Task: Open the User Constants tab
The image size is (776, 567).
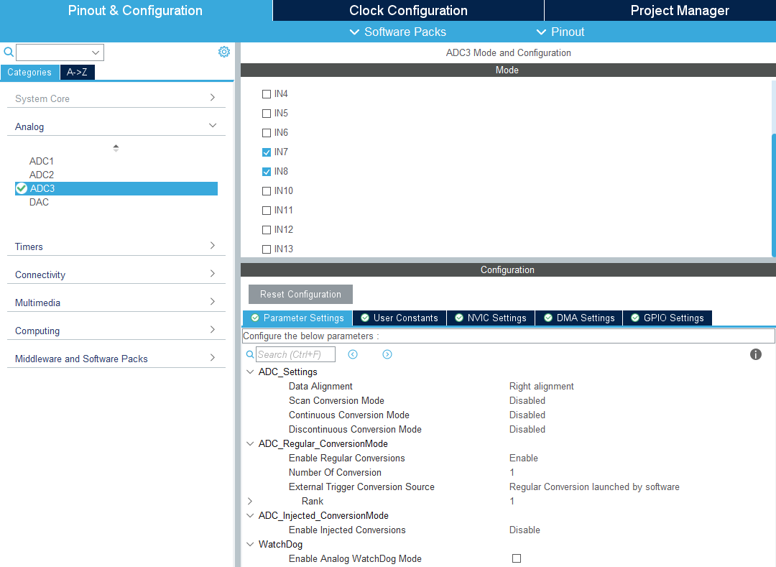Action: pyautogui.click(x=399, y=318)
